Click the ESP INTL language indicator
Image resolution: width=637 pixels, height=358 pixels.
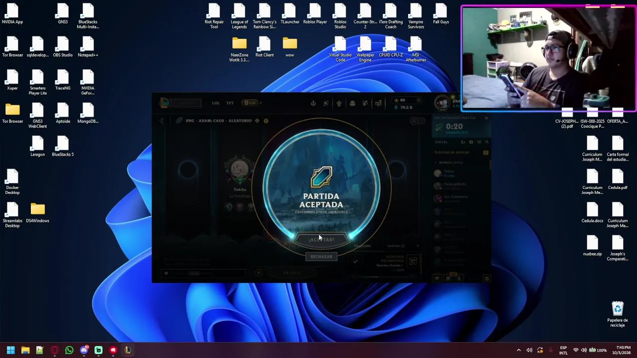point(563,350)
